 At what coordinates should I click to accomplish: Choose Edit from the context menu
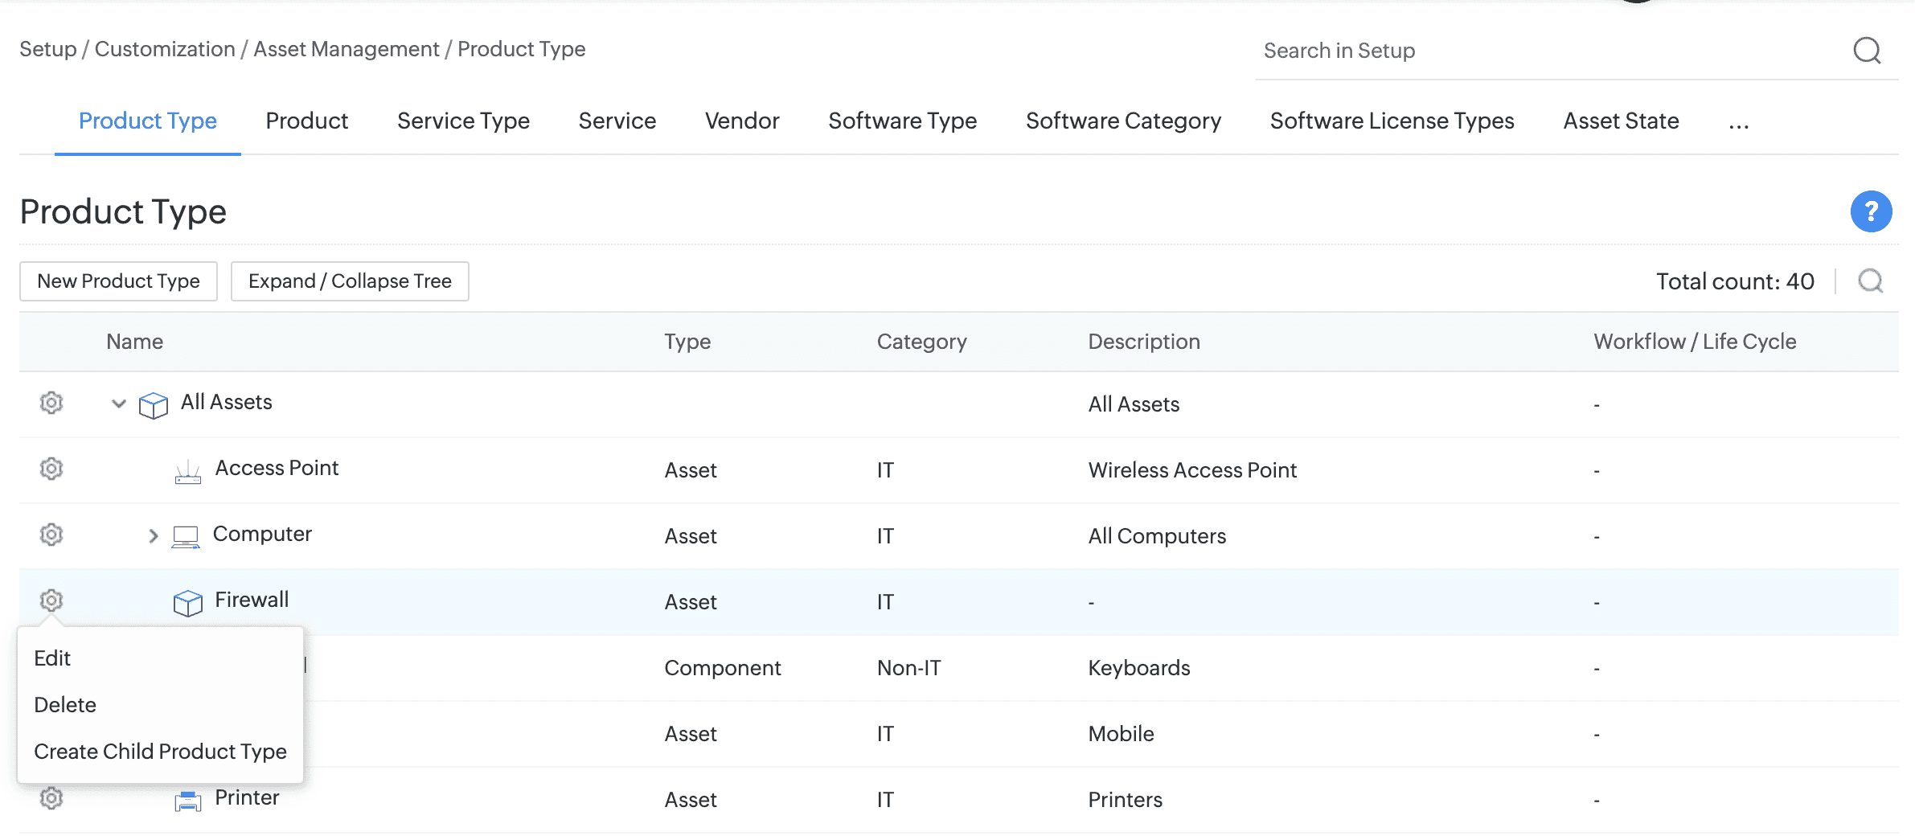(x=52, y=658)
